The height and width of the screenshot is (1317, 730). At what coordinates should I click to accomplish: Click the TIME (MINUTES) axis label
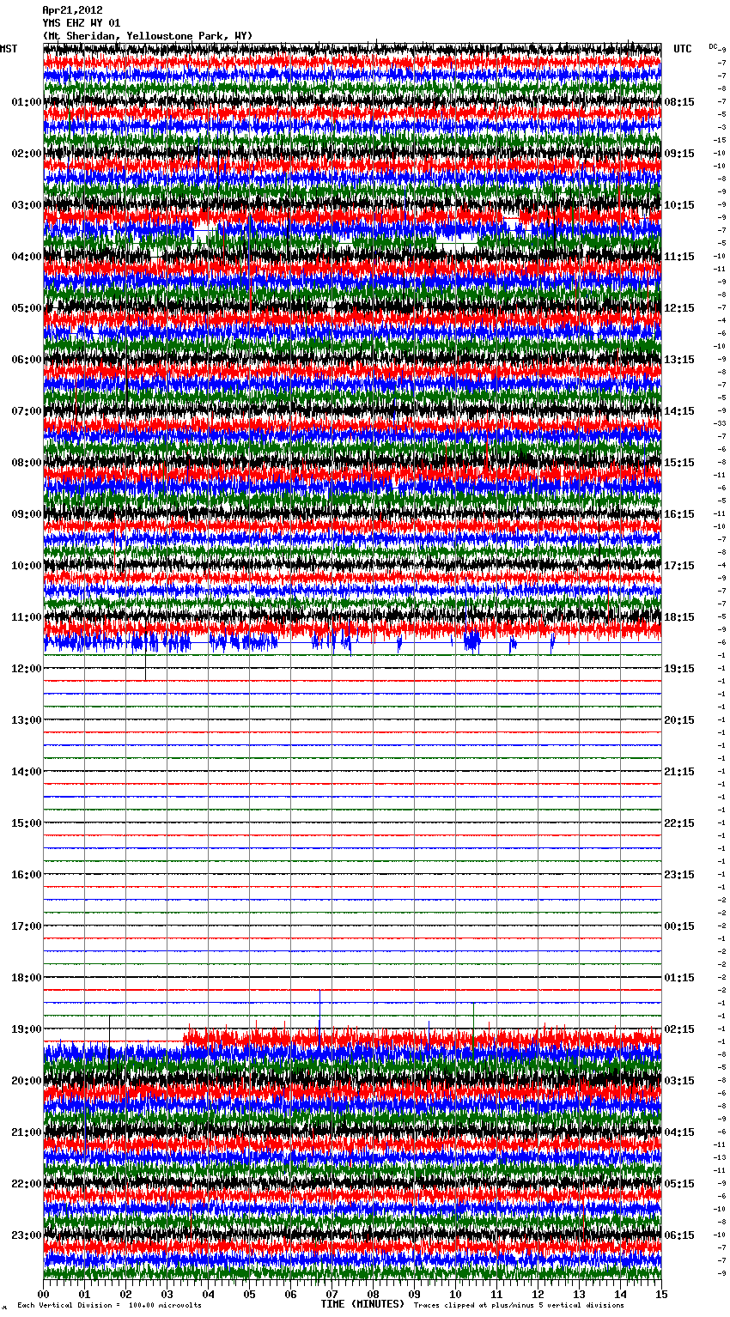coord(362,1304)
